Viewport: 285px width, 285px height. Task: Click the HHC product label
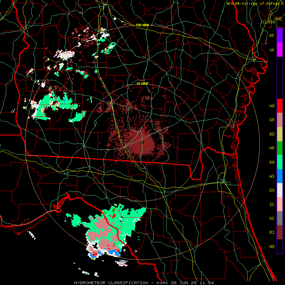tap(278, 19)
